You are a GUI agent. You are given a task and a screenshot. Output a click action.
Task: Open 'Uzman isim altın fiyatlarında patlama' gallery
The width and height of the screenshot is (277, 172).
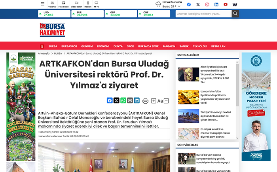[215, 97]
